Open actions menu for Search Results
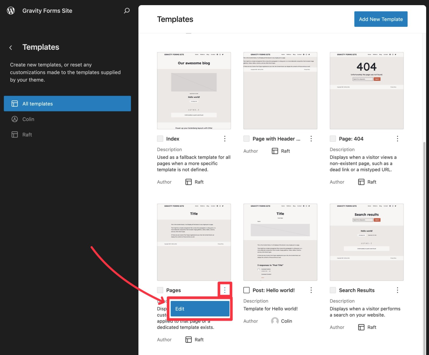The image size is (429, 355). tap(398, 290)
